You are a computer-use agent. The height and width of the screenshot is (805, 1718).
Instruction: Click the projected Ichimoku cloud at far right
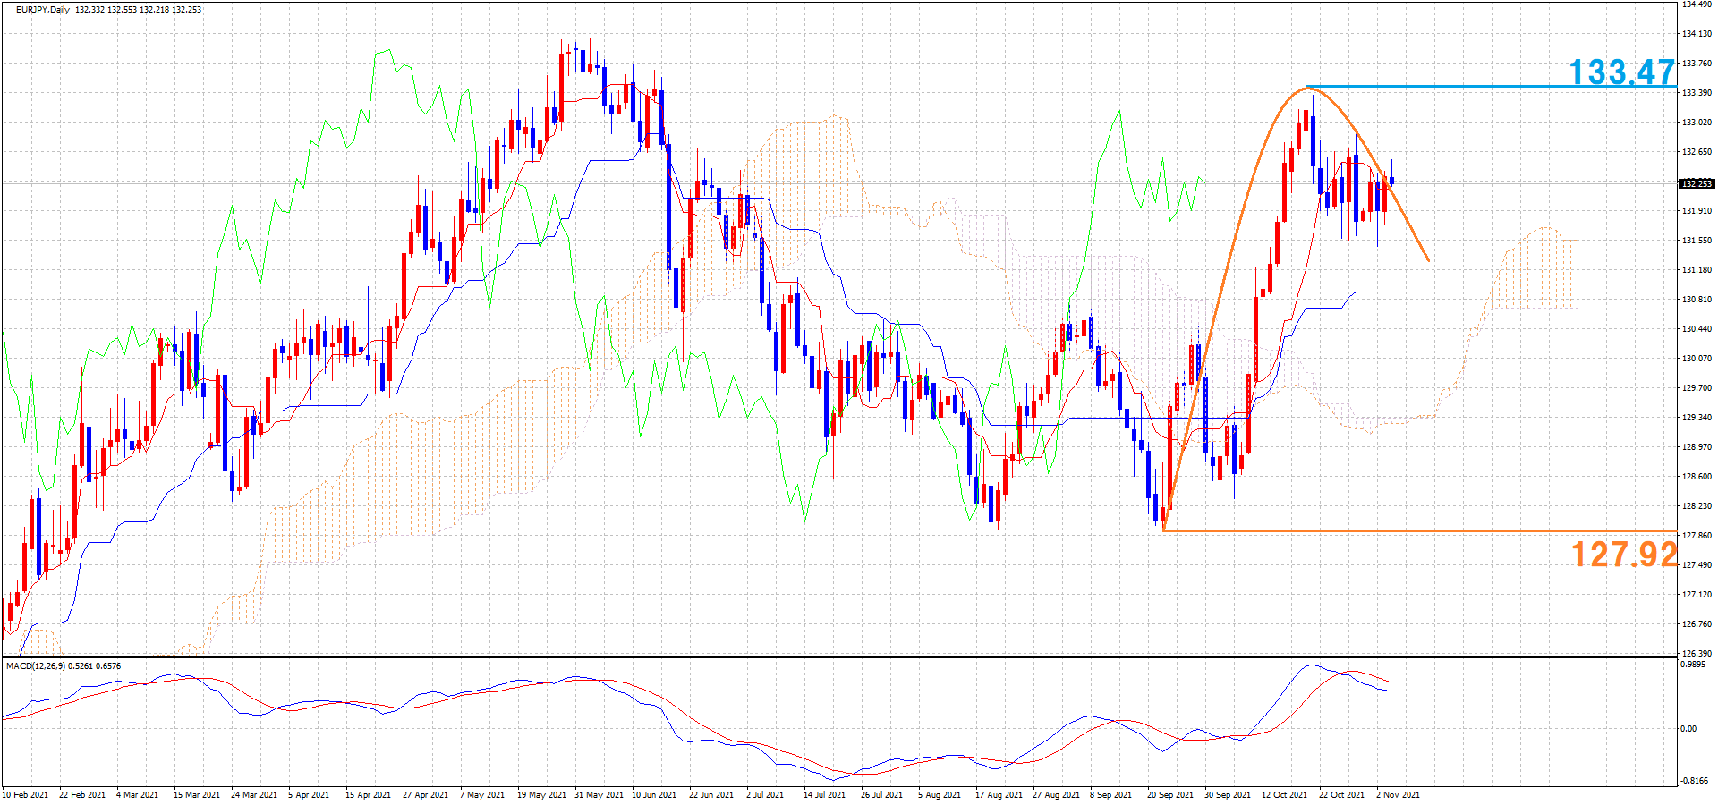coord(1539,268)
